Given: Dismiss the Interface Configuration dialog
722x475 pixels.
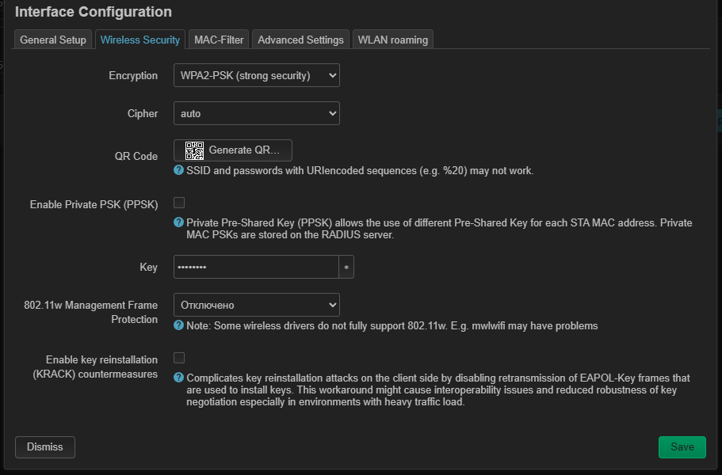Looking at the screenshot, I should [45, 447].
